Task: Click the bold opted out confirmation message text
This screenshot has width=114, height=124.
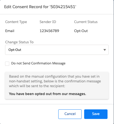Action: point(48,94)
